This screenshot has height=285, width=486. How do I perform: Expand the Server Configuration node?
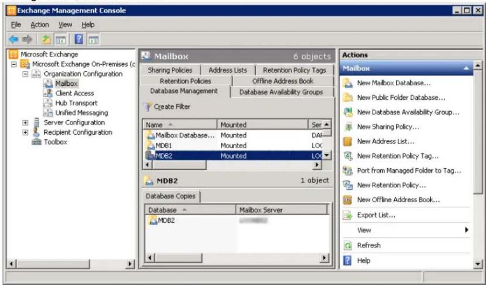point(25,123)
